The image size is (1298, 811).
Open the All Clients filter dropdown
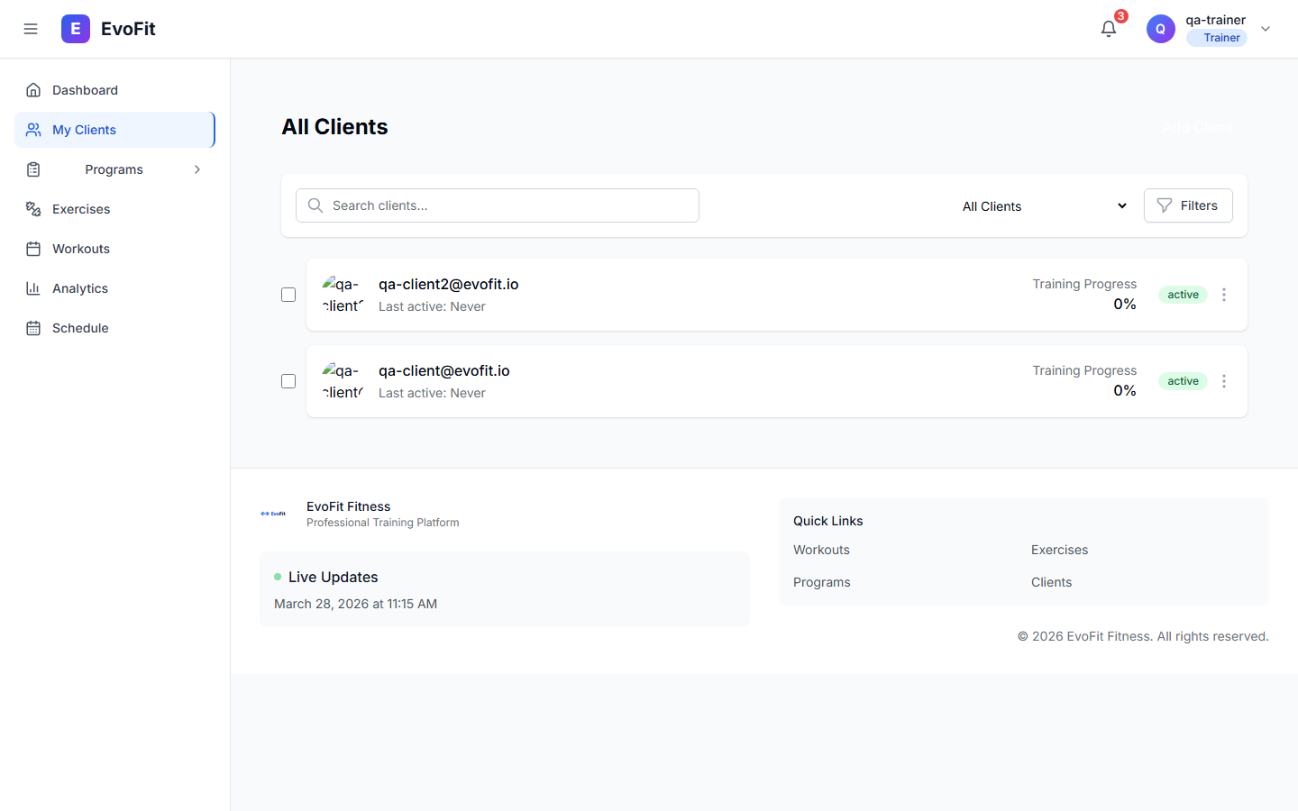click(1041, 205)
